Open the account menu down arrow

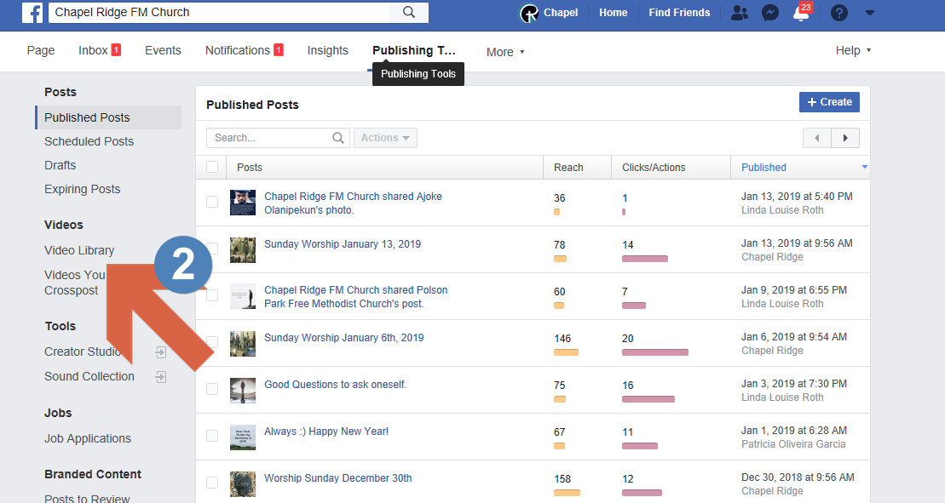click(x=870, y=13)
